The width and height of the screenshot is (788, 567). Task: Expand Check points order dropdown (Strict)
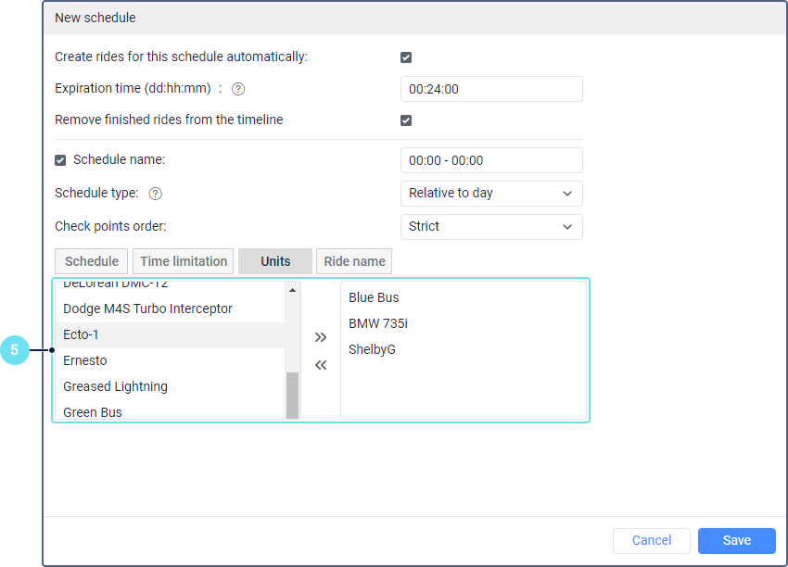pyautogui.click(x=491, y=227)
